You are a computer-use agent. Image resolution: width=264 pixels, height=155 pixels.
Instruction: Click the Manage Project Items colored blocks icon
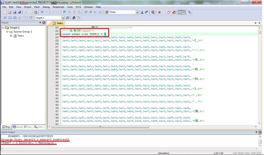(x=74, y=18)
